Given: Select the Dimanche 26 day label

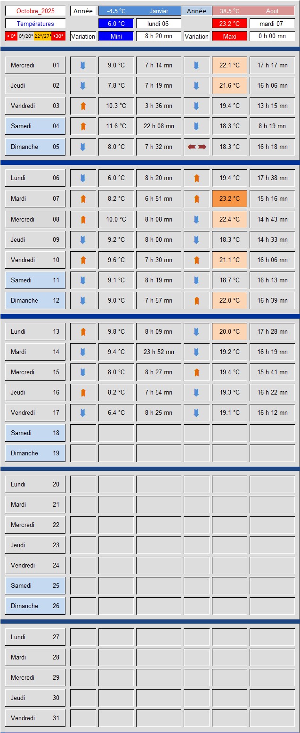Looking at the screenshot, I should point(35,606).
